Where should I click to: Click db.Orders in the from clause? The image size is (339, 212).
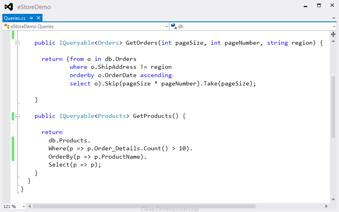(121, 59)
